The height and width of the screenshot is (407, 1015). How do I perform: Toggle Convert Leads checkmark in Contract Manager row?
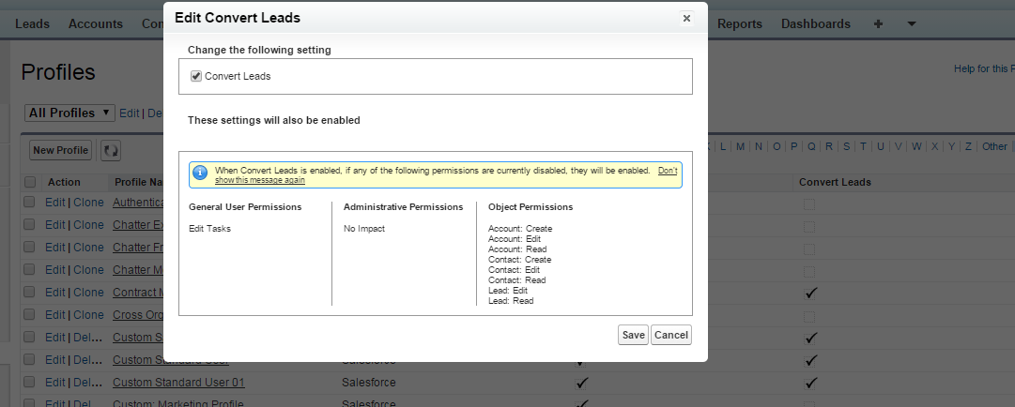[x=809, y=294]
